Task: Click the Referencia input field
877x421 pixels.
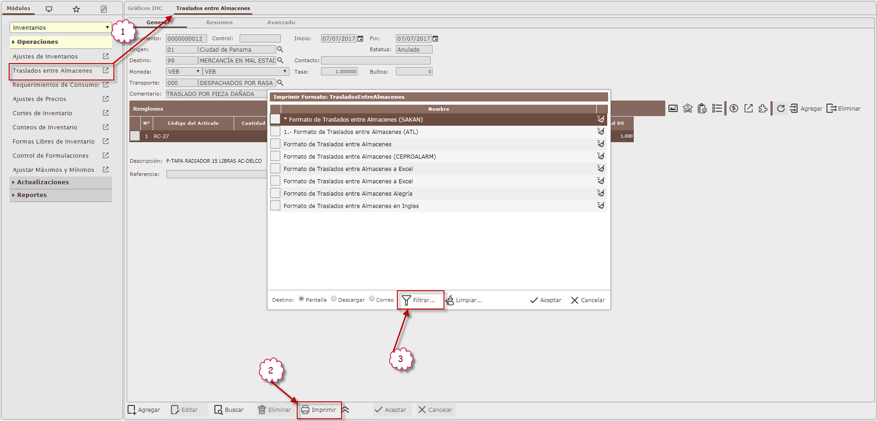Action: [217, 174]
